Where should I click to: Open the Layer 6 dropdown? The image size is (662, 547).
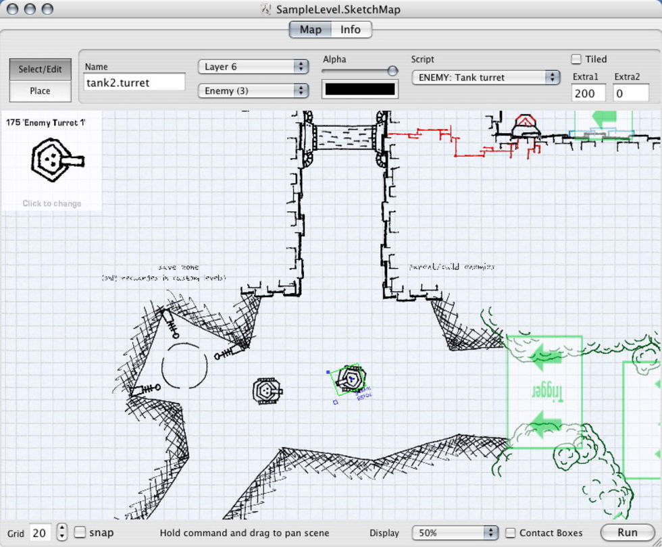coord(253,67)
